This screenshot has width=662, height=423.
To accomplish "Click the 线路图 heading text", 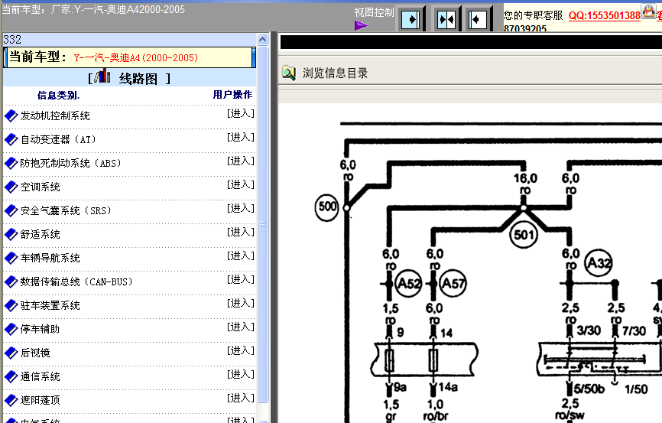I will 138,78.
